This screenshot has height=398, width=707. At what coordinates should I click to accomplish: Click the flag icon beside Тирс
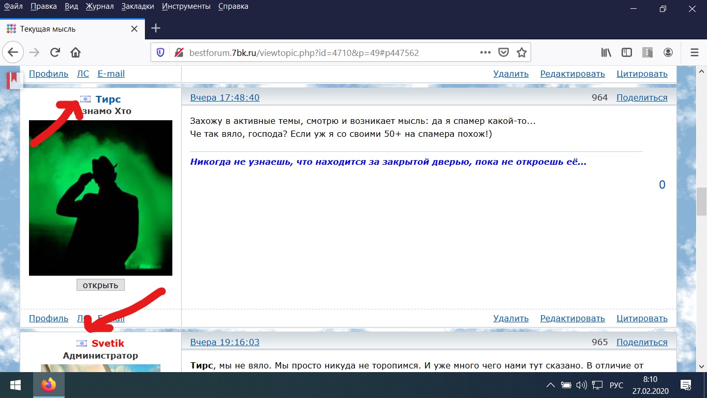[85, 99]
